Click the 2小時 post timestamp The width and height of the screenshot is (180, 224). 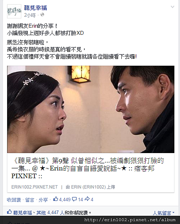pyautogui.click(x=30, y=15)
